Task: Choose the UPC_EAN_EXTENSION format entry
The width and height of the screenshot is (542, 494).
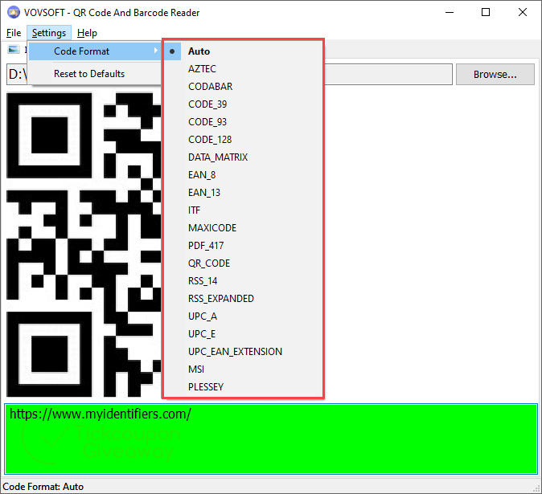Action: pyautogui.click(x=243, y=352)
